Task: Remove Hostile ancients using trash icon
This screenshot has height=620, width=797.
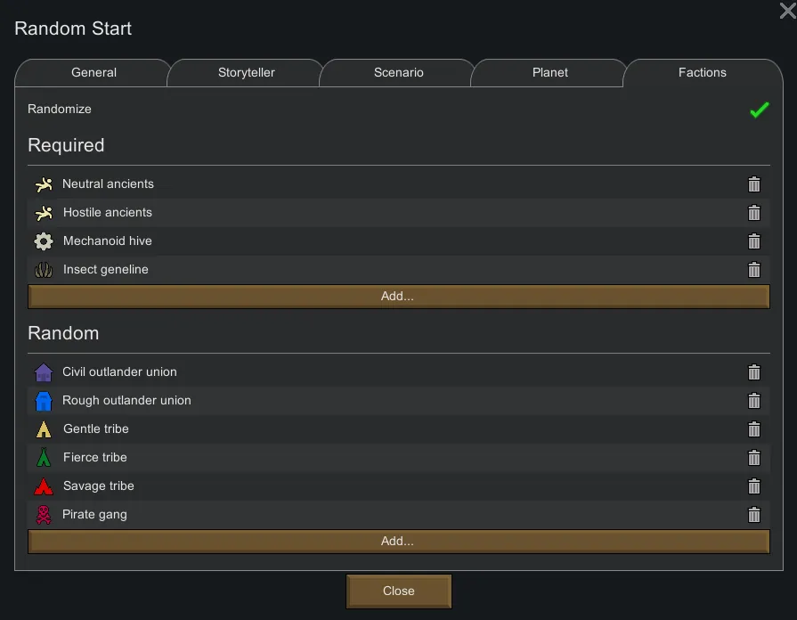Action: 754,213
